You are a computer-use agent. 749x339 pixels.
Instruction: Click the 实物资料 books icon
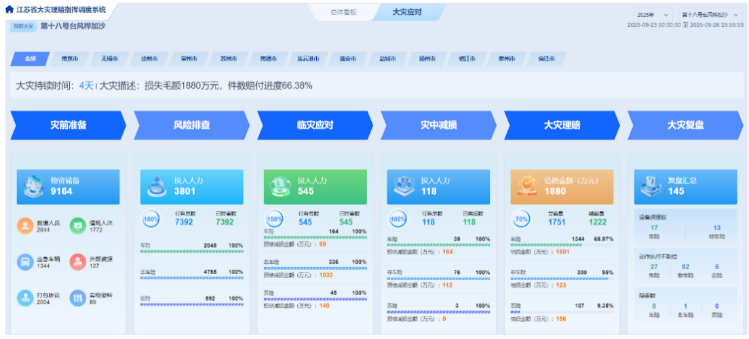77,298
